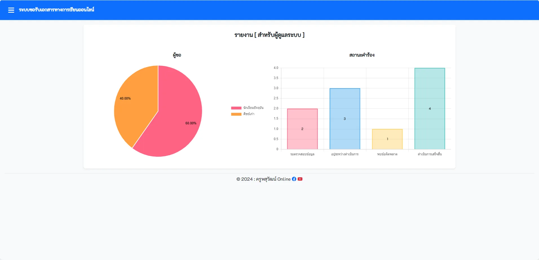Click the teal bar with value 4
Viewport: 539px width, 260px height.
tap(430, 109)
